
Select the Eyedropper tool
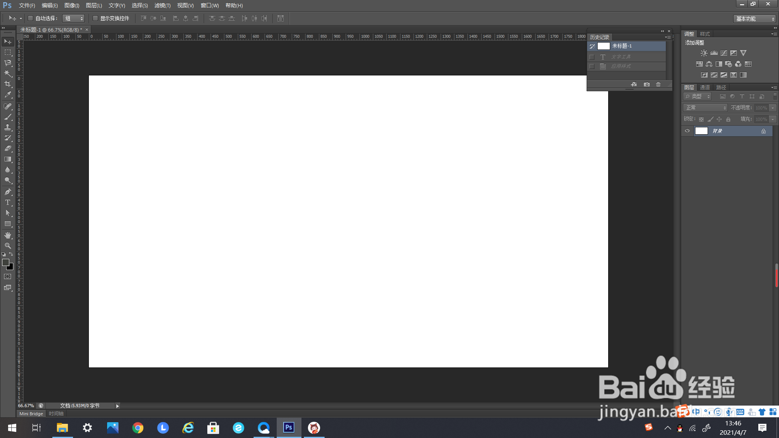[8, 95]
